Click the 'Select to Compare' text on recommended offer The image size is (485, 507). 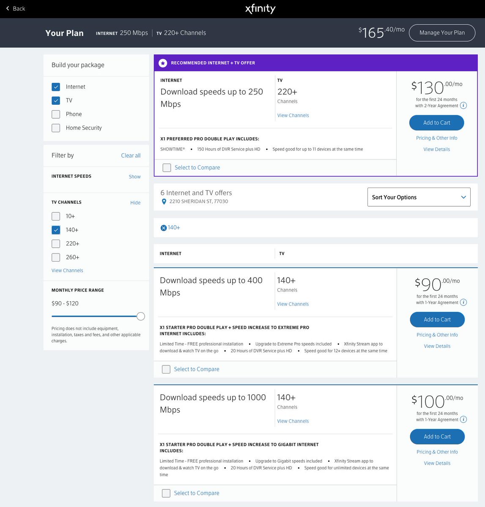[197, 168]
